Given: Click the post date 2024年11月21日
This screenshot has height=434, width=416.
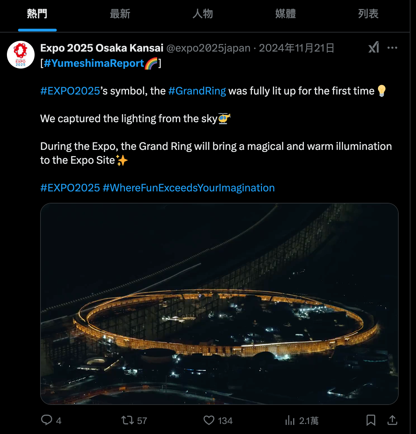Looking at the screenshot, I should point(297,48).
